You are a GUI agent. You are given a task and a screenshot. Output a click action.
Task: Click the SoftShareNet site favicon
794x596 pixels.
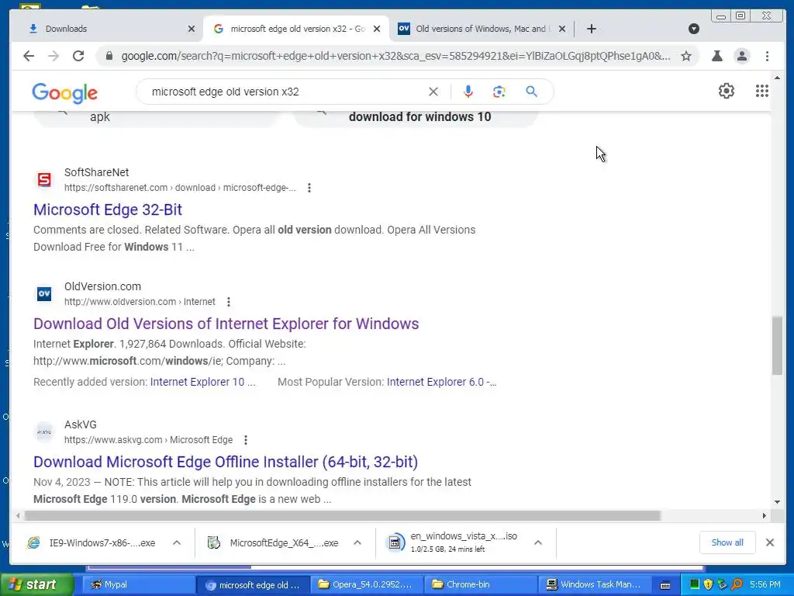[44, 180]
